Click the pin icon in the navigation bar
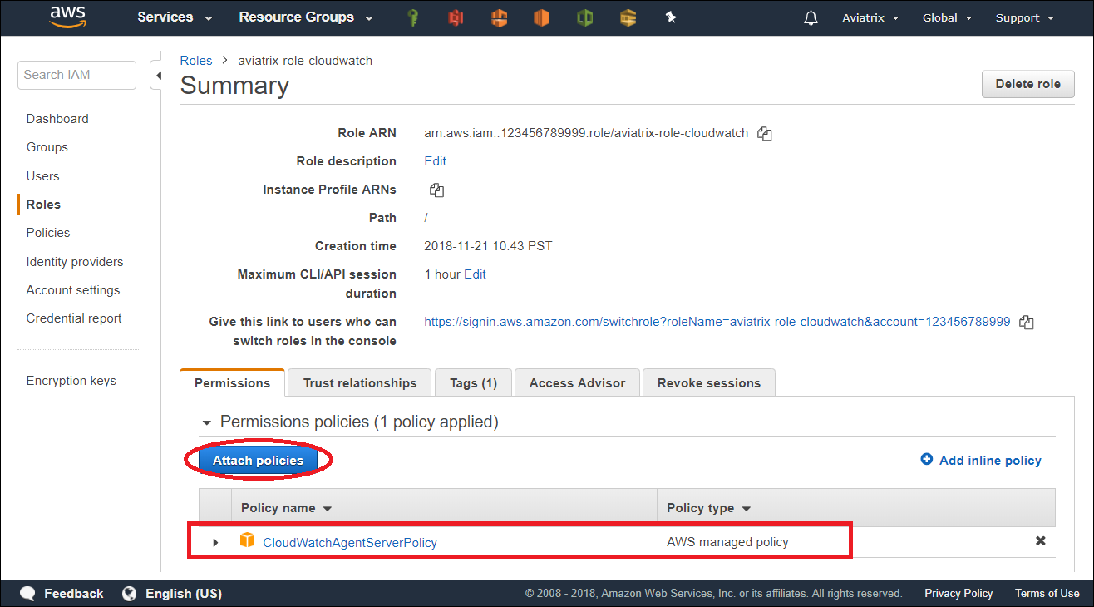Image resolution: width=1094 pixels, height=607 pixels. pyautogui.click(x=670, y=17)
